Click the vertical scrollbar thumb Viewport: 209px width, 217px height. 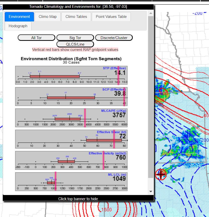click(x=151, y=97)
